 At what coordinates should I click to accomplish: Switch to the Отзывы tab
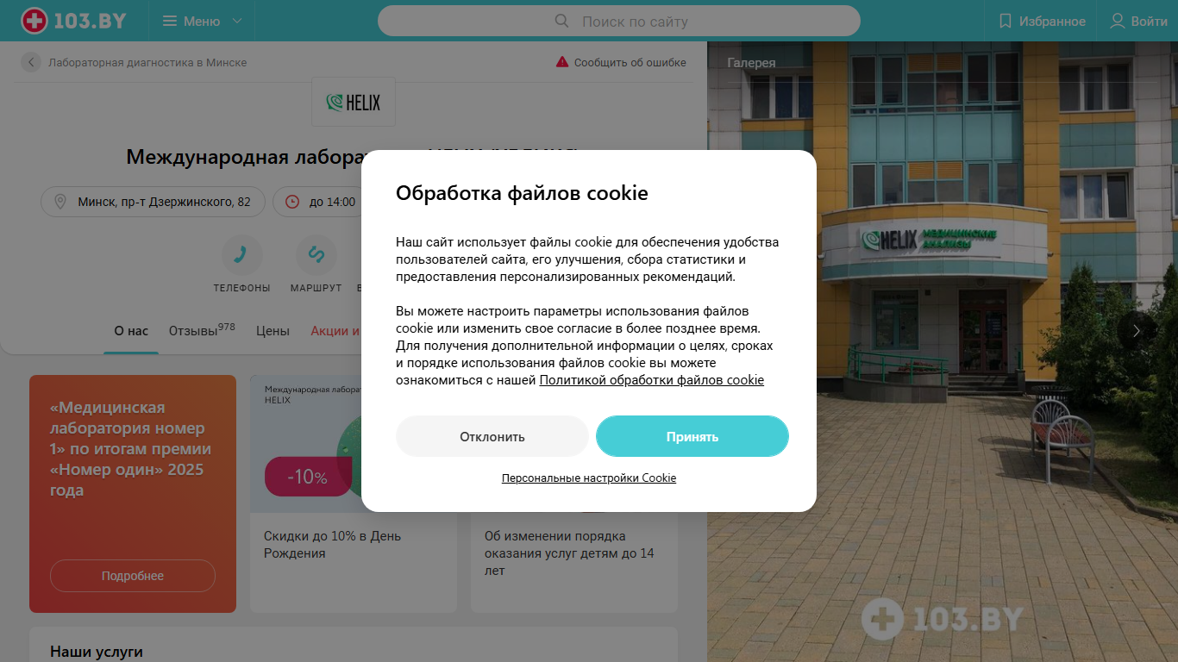pyautogui.click(x=202, y=330)
